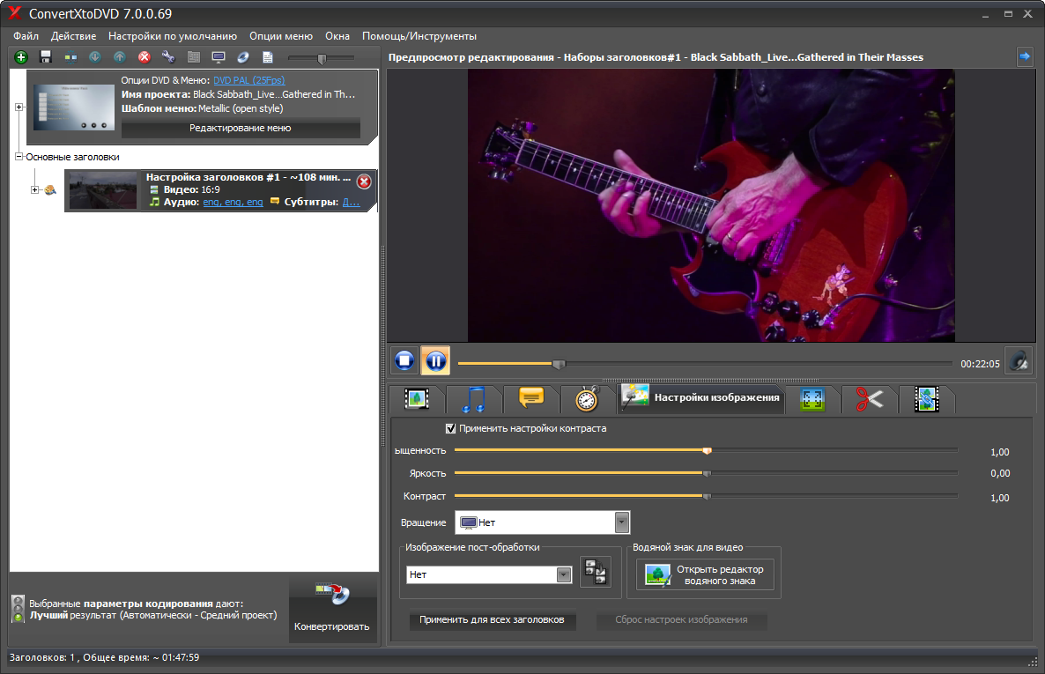Click the encoding quality traffic light icon

pyautogui.click(x=18, y=610)
